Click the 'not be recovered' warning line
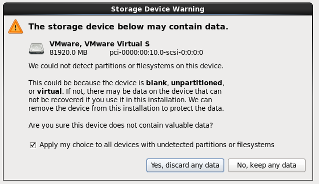319x184 pixels. click(x=120, y=100)
